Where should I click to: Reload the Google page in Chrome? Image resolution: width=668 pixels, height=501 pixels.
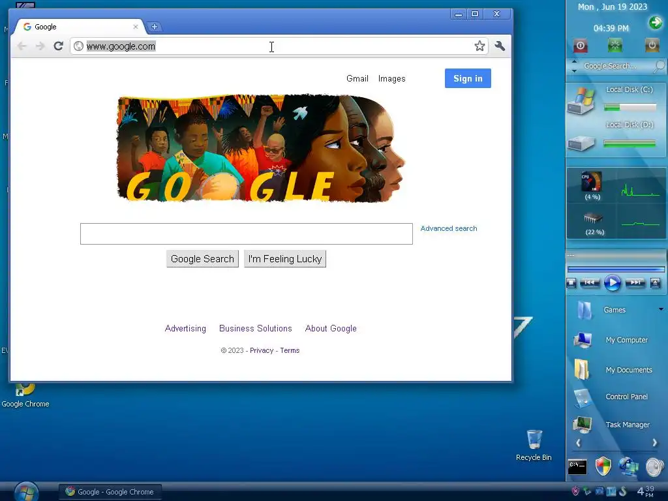tap(58, 46)
